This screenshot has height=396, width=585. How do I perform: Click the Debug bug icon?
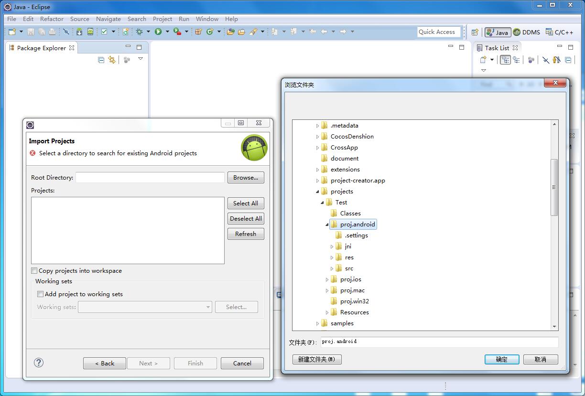[x=140, y=32]
